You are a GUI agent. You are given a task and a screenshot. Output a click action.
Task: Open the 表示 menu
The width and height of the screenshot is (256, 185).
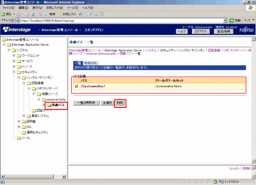click(37, 8)
